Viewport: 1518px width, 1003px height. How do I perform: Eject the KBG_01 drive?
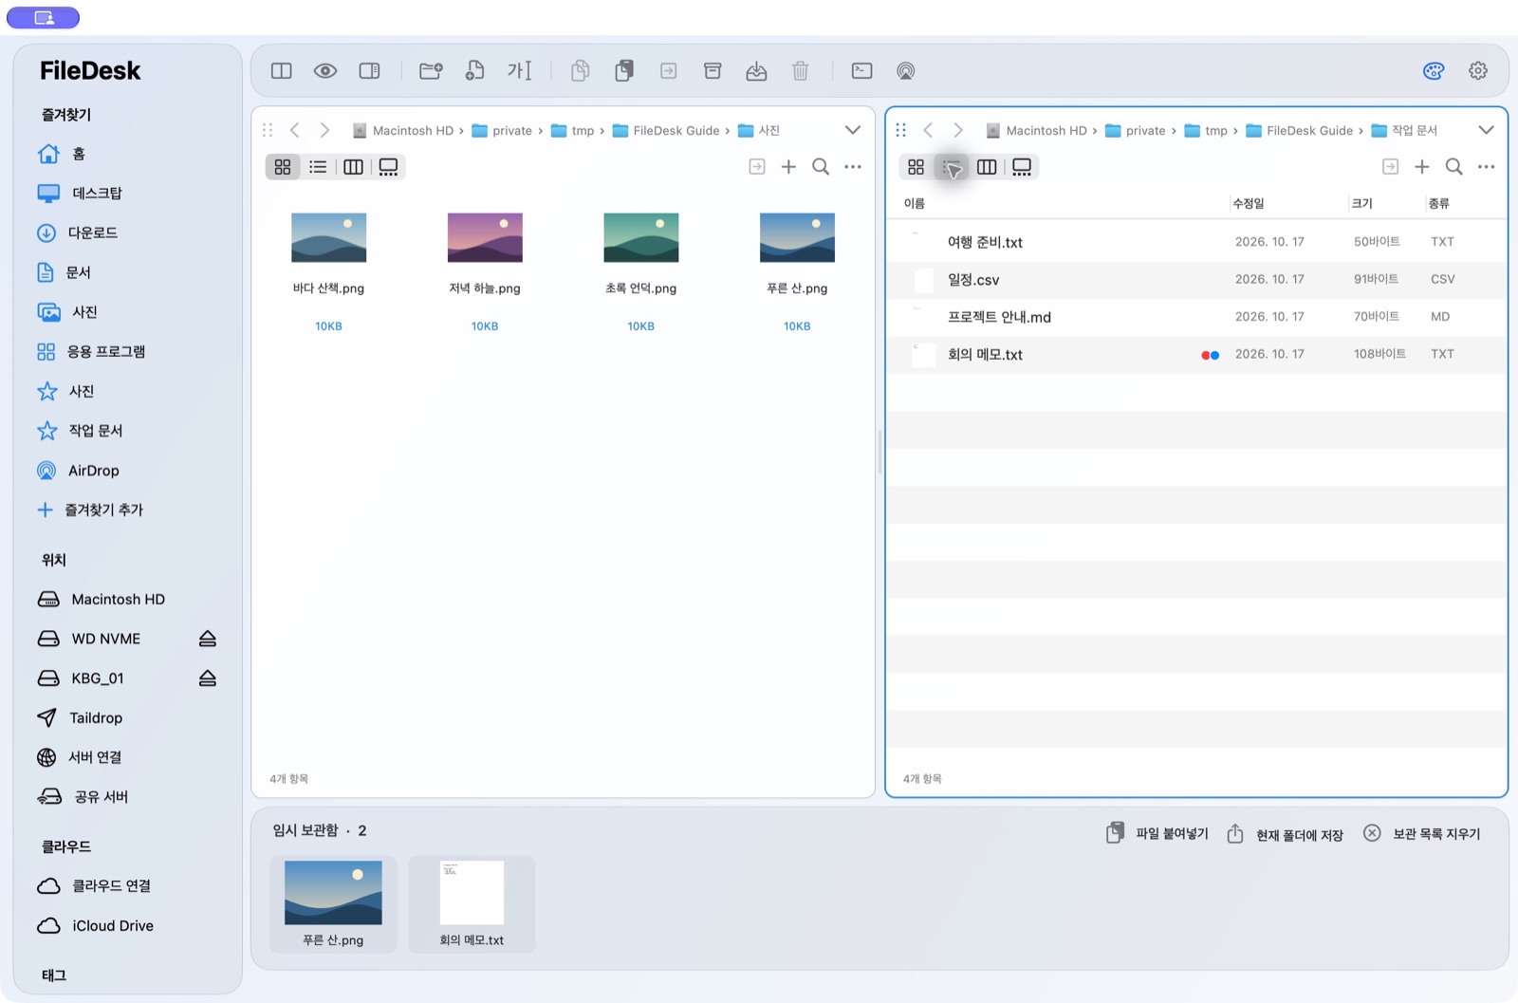click(208, 678)
